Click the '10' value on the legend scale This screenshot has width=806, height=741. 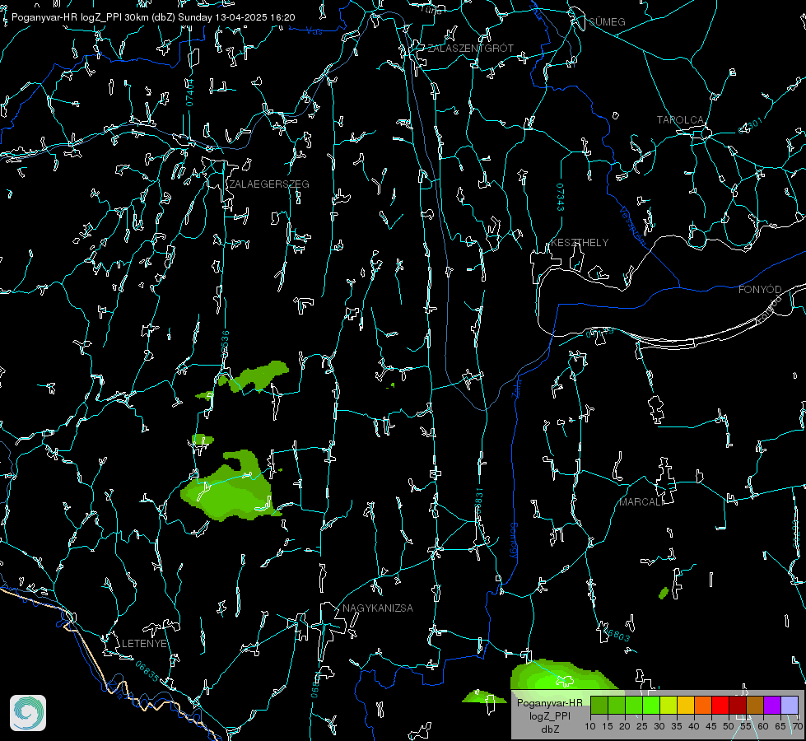[590, 726]
